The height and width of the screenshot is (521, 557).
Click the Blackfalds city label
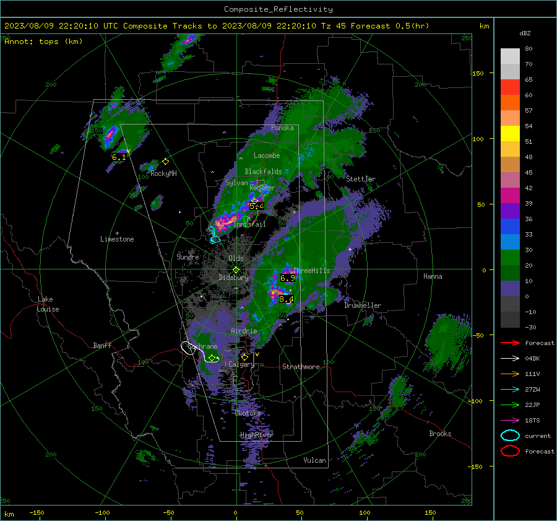click(263, 172)
